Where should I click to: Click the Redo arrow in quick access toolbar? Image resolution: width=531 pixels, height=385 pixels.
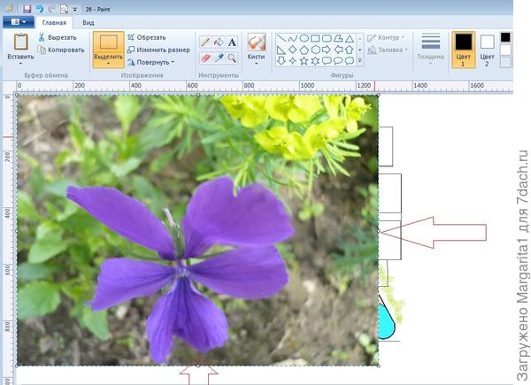(x=52, y=9)
